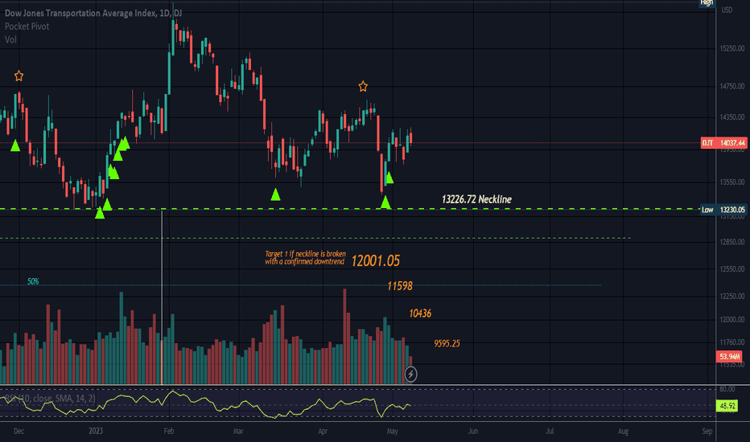Viewport: 750px width, 442px height.
Task: Click the orange star marker above late-April candles
Action: tap(363, 87)
